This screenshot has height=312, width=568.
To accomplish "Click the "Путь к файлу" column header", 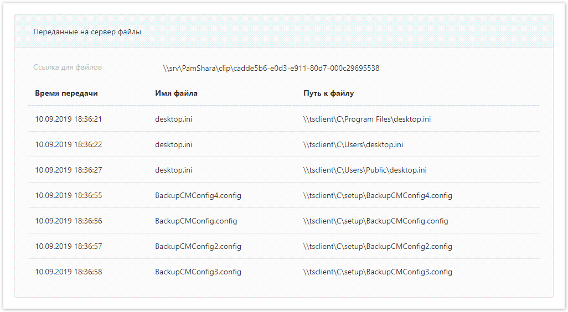I will (328, 93).
